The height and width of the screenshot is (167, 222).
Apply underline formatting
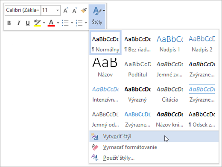(28, 23)
